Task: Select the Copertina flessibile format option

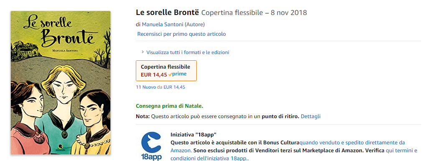Action: (x=166, y=71)
